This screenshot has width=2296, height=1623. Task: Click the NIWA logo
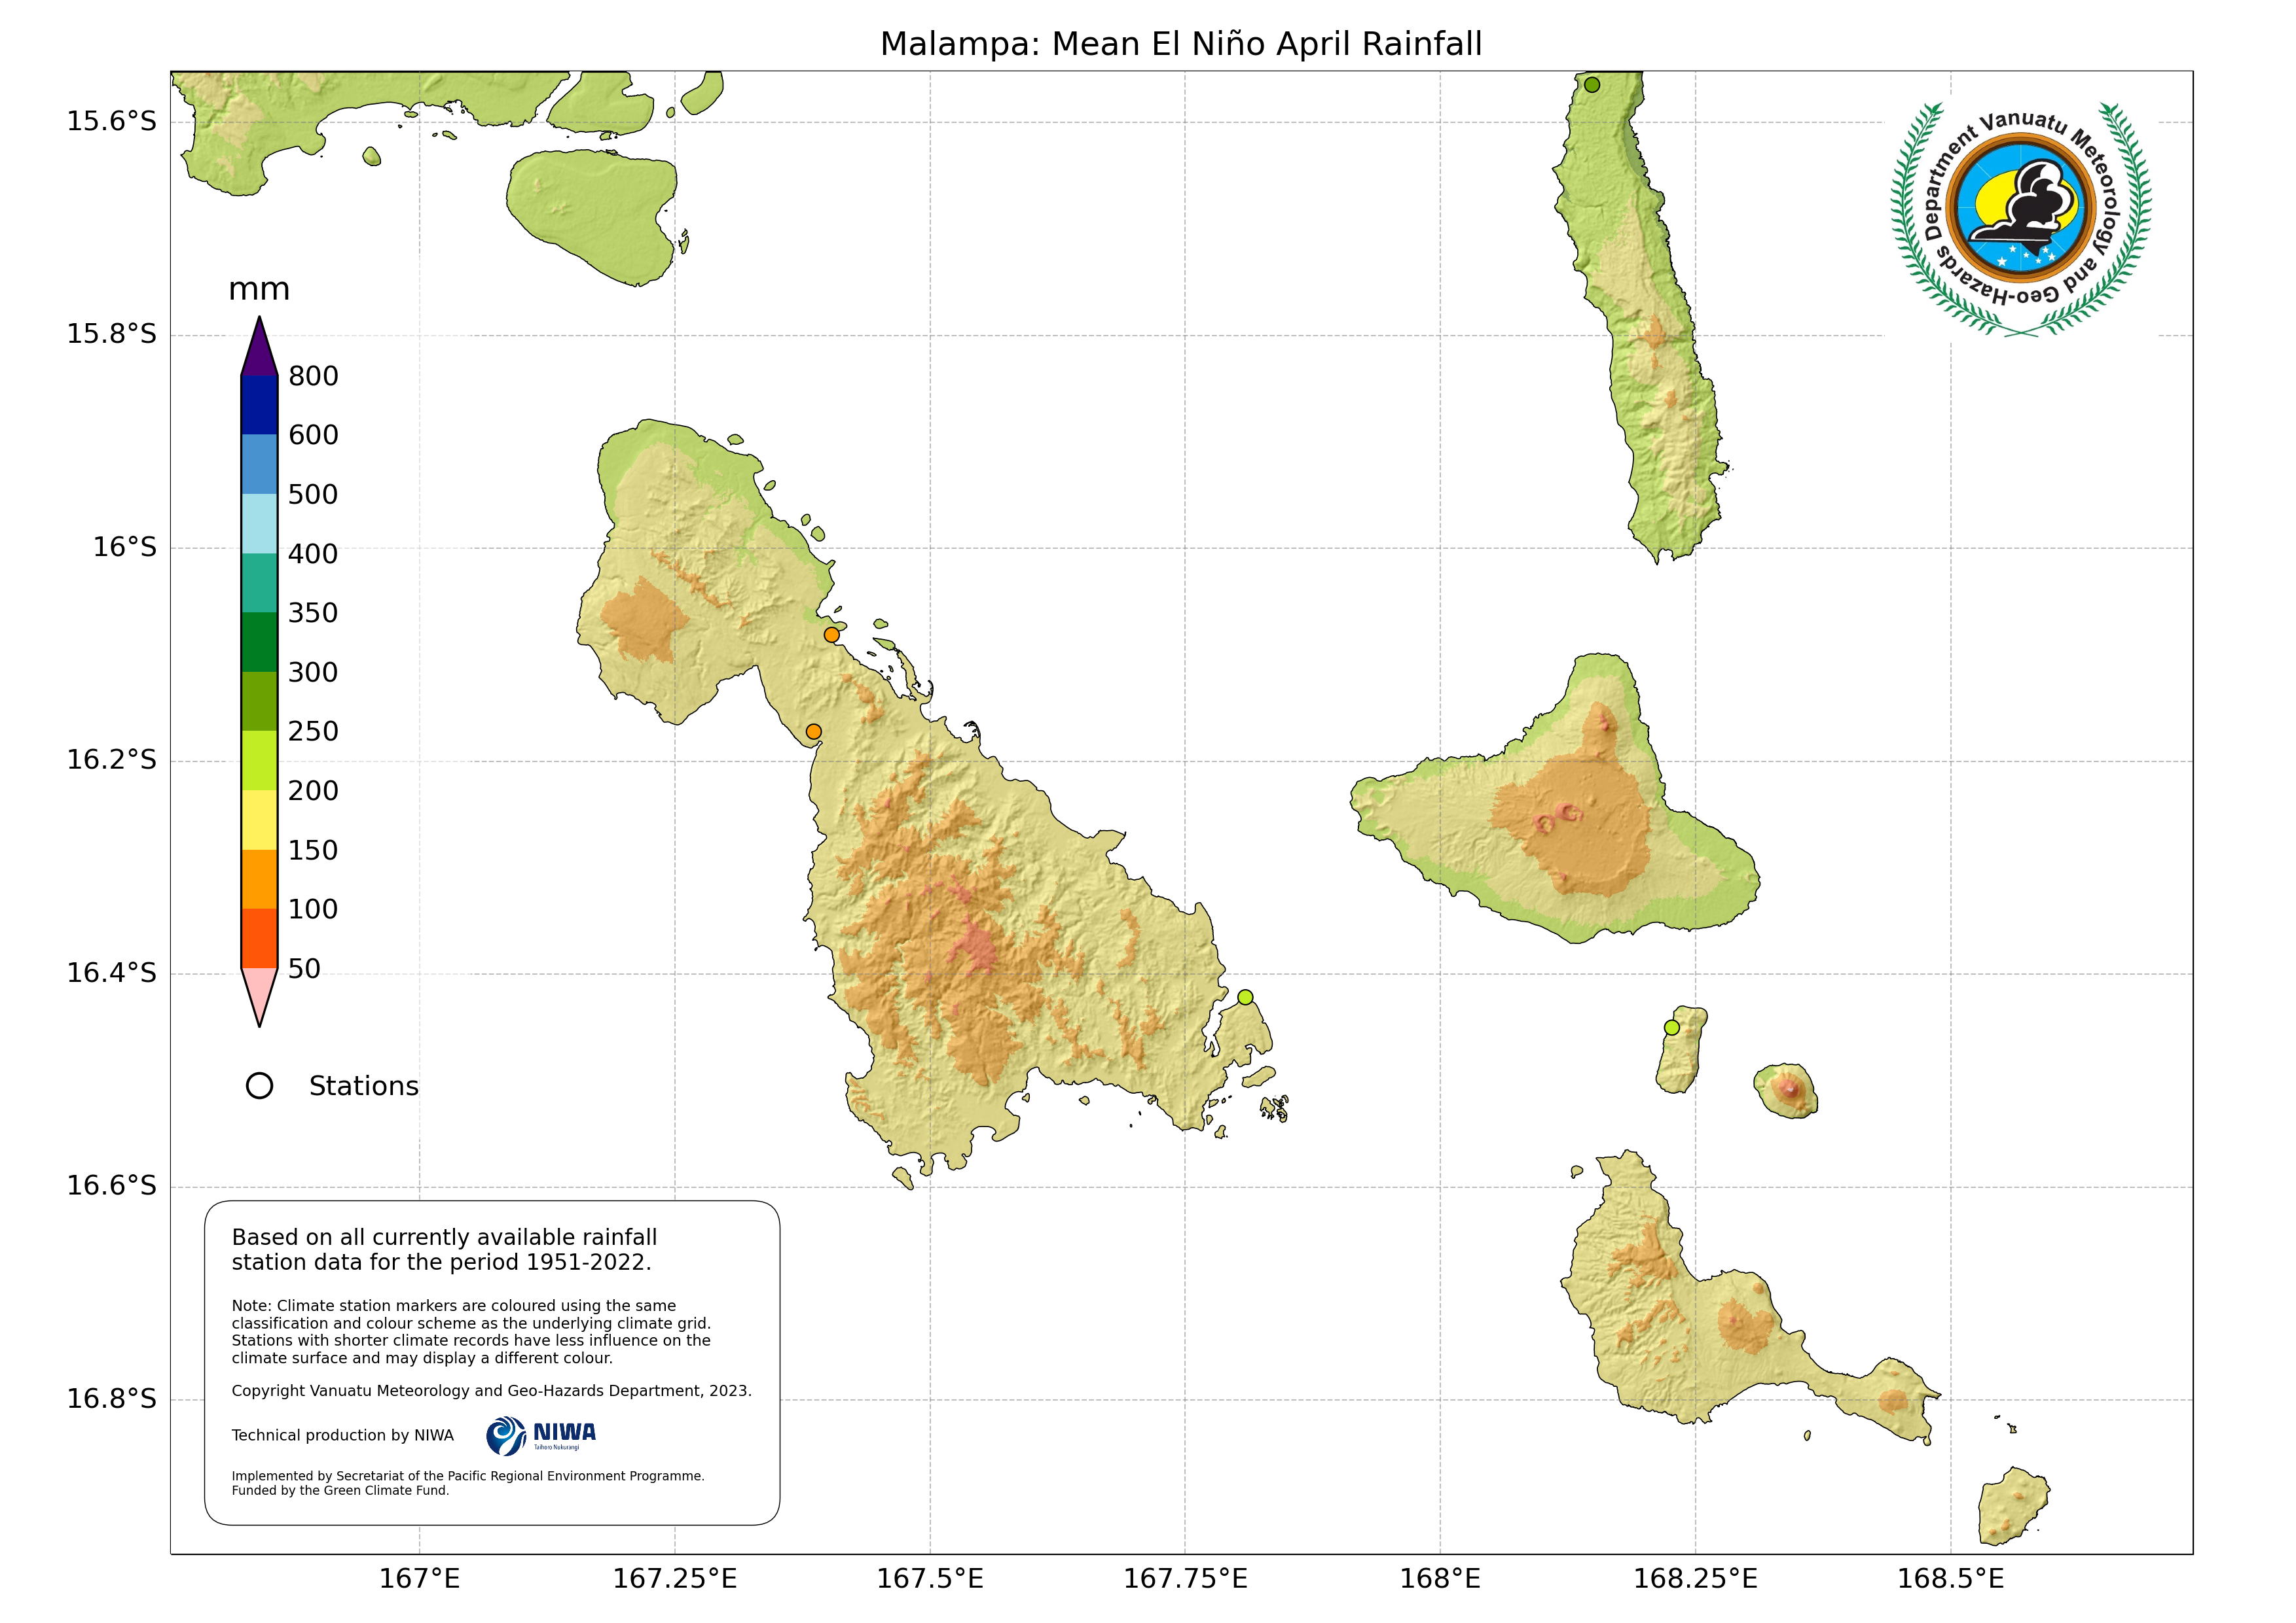tap(541, 1436)
